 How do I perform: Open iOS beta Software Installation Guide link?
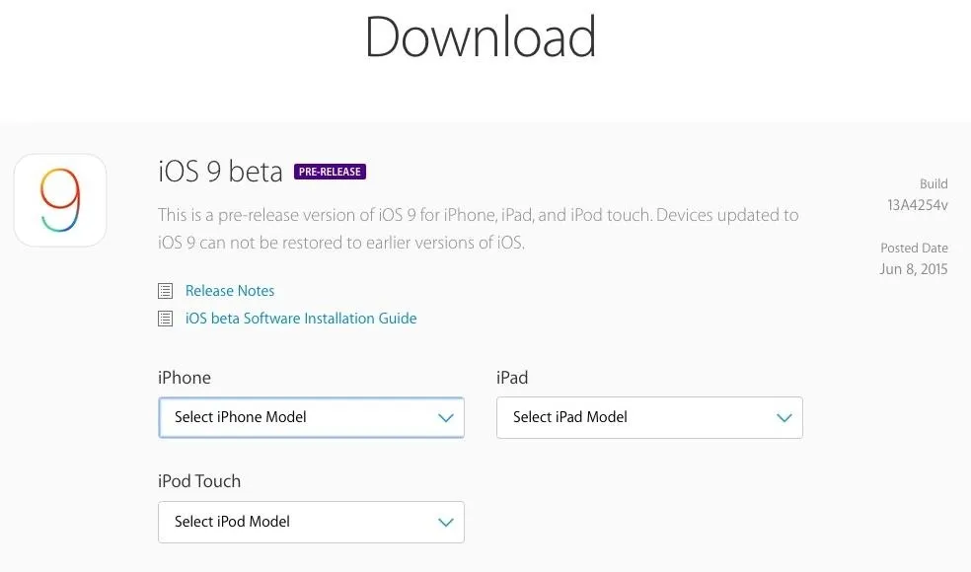tap(301, 319)
